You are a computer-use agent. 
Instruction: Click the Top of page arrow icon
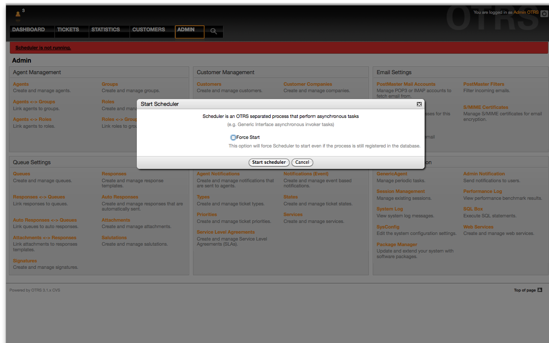(540, 290)
